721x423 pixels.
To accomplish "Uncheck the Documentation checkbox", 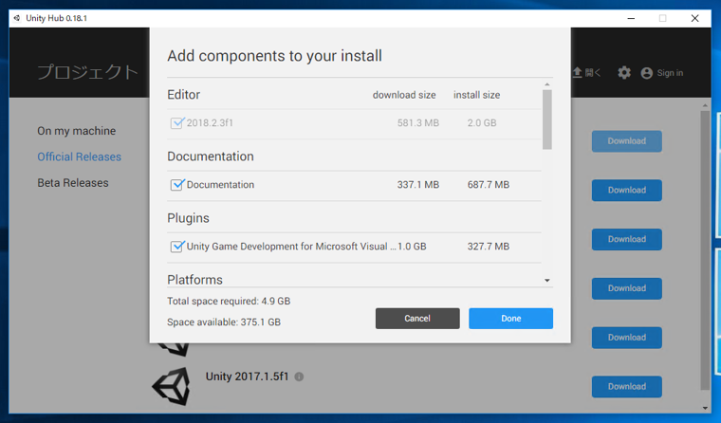I will (x=177, y=184).
